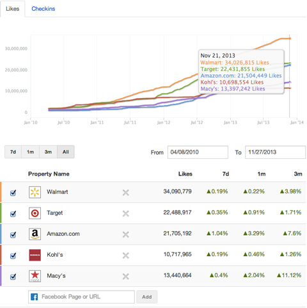The height and width of the screenshot is (308, 307).
Task: Click the Walmart line in chart tooltip
Action: (235, 63)
